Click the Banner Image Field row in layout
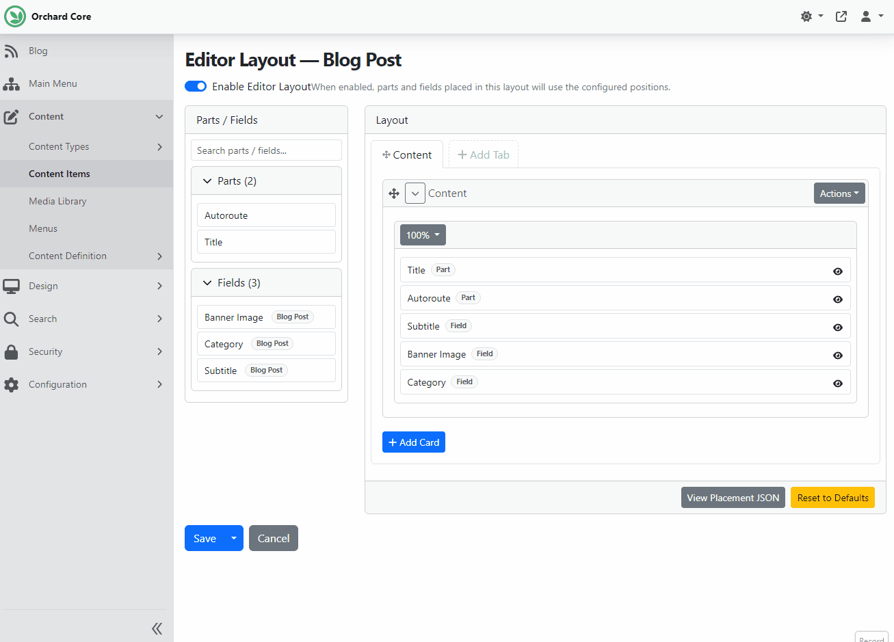Viewport: 894px width, 642px height. point(625,354)
